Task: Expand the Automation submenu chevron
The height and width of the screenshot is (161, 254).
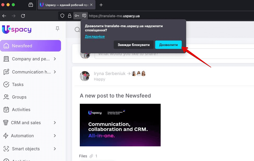Action: point(55,136)
